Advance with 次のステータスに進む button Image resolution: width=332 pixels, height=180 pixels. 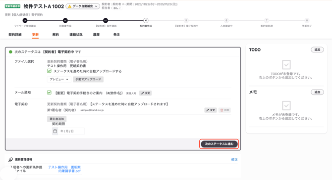pyautogui.click(x=219, y=144)
